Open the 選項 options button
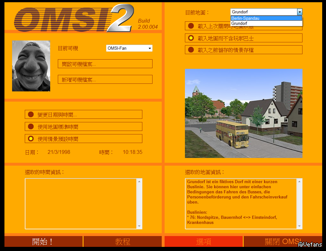Screen dimensions: 326x251 [x=204, y=241]
